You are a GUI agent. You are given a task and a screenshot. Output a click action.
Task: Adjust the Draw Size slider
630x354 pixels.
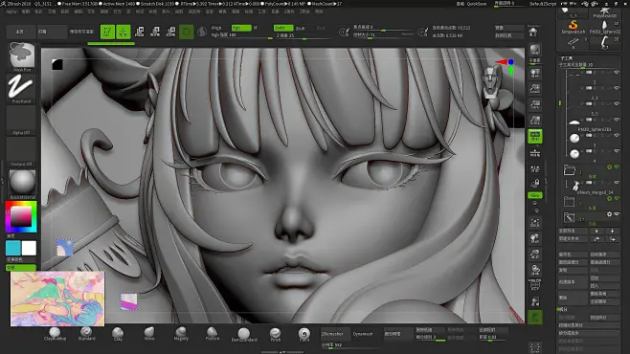pos(383,34)
